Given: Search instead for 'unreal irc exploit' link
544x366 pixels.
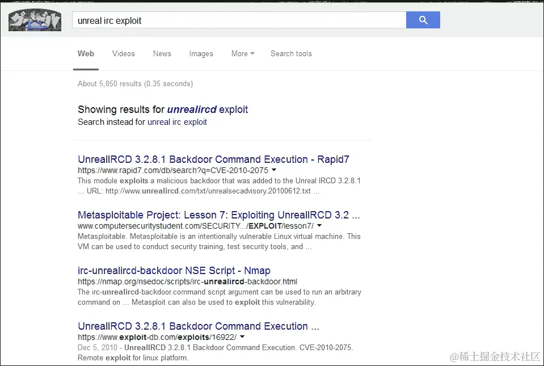Looking at the screenshot, I should tap(177, 122).
